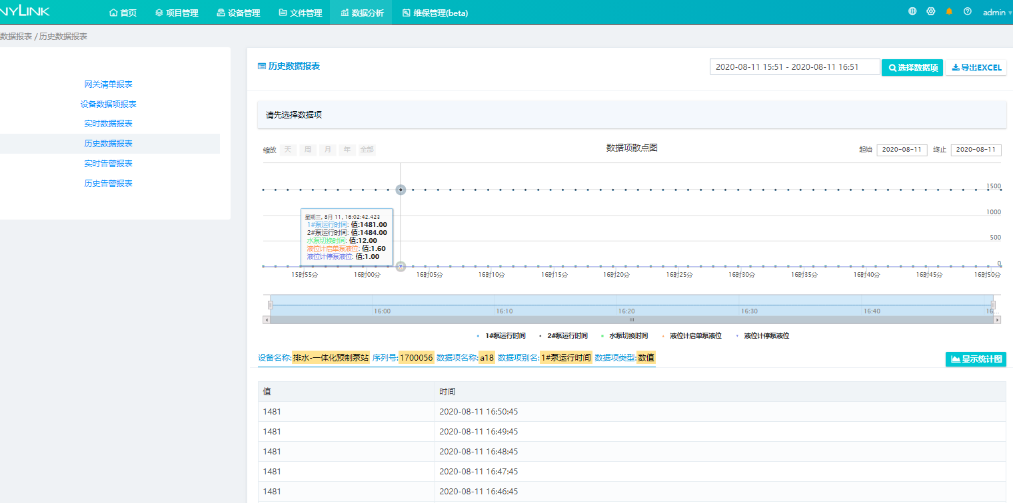Image resolution: width=1013 pixels, height=503 pixels.
Task: Open 项目管理 menu
Action: point(177,13)
